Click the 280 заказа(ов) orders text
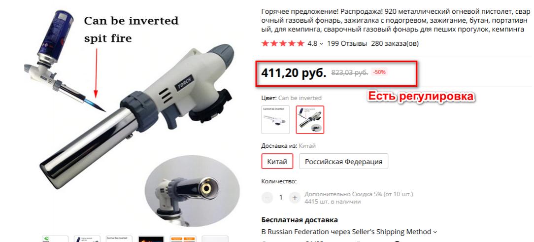Viewport: 534px width, 242px height. (395, 44)
